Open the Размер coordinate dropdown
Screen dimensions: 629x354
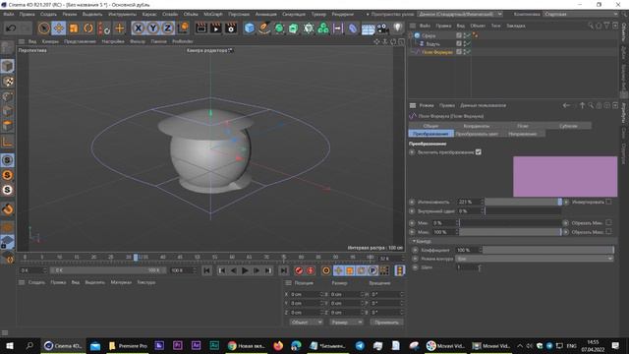pos(346,323)
